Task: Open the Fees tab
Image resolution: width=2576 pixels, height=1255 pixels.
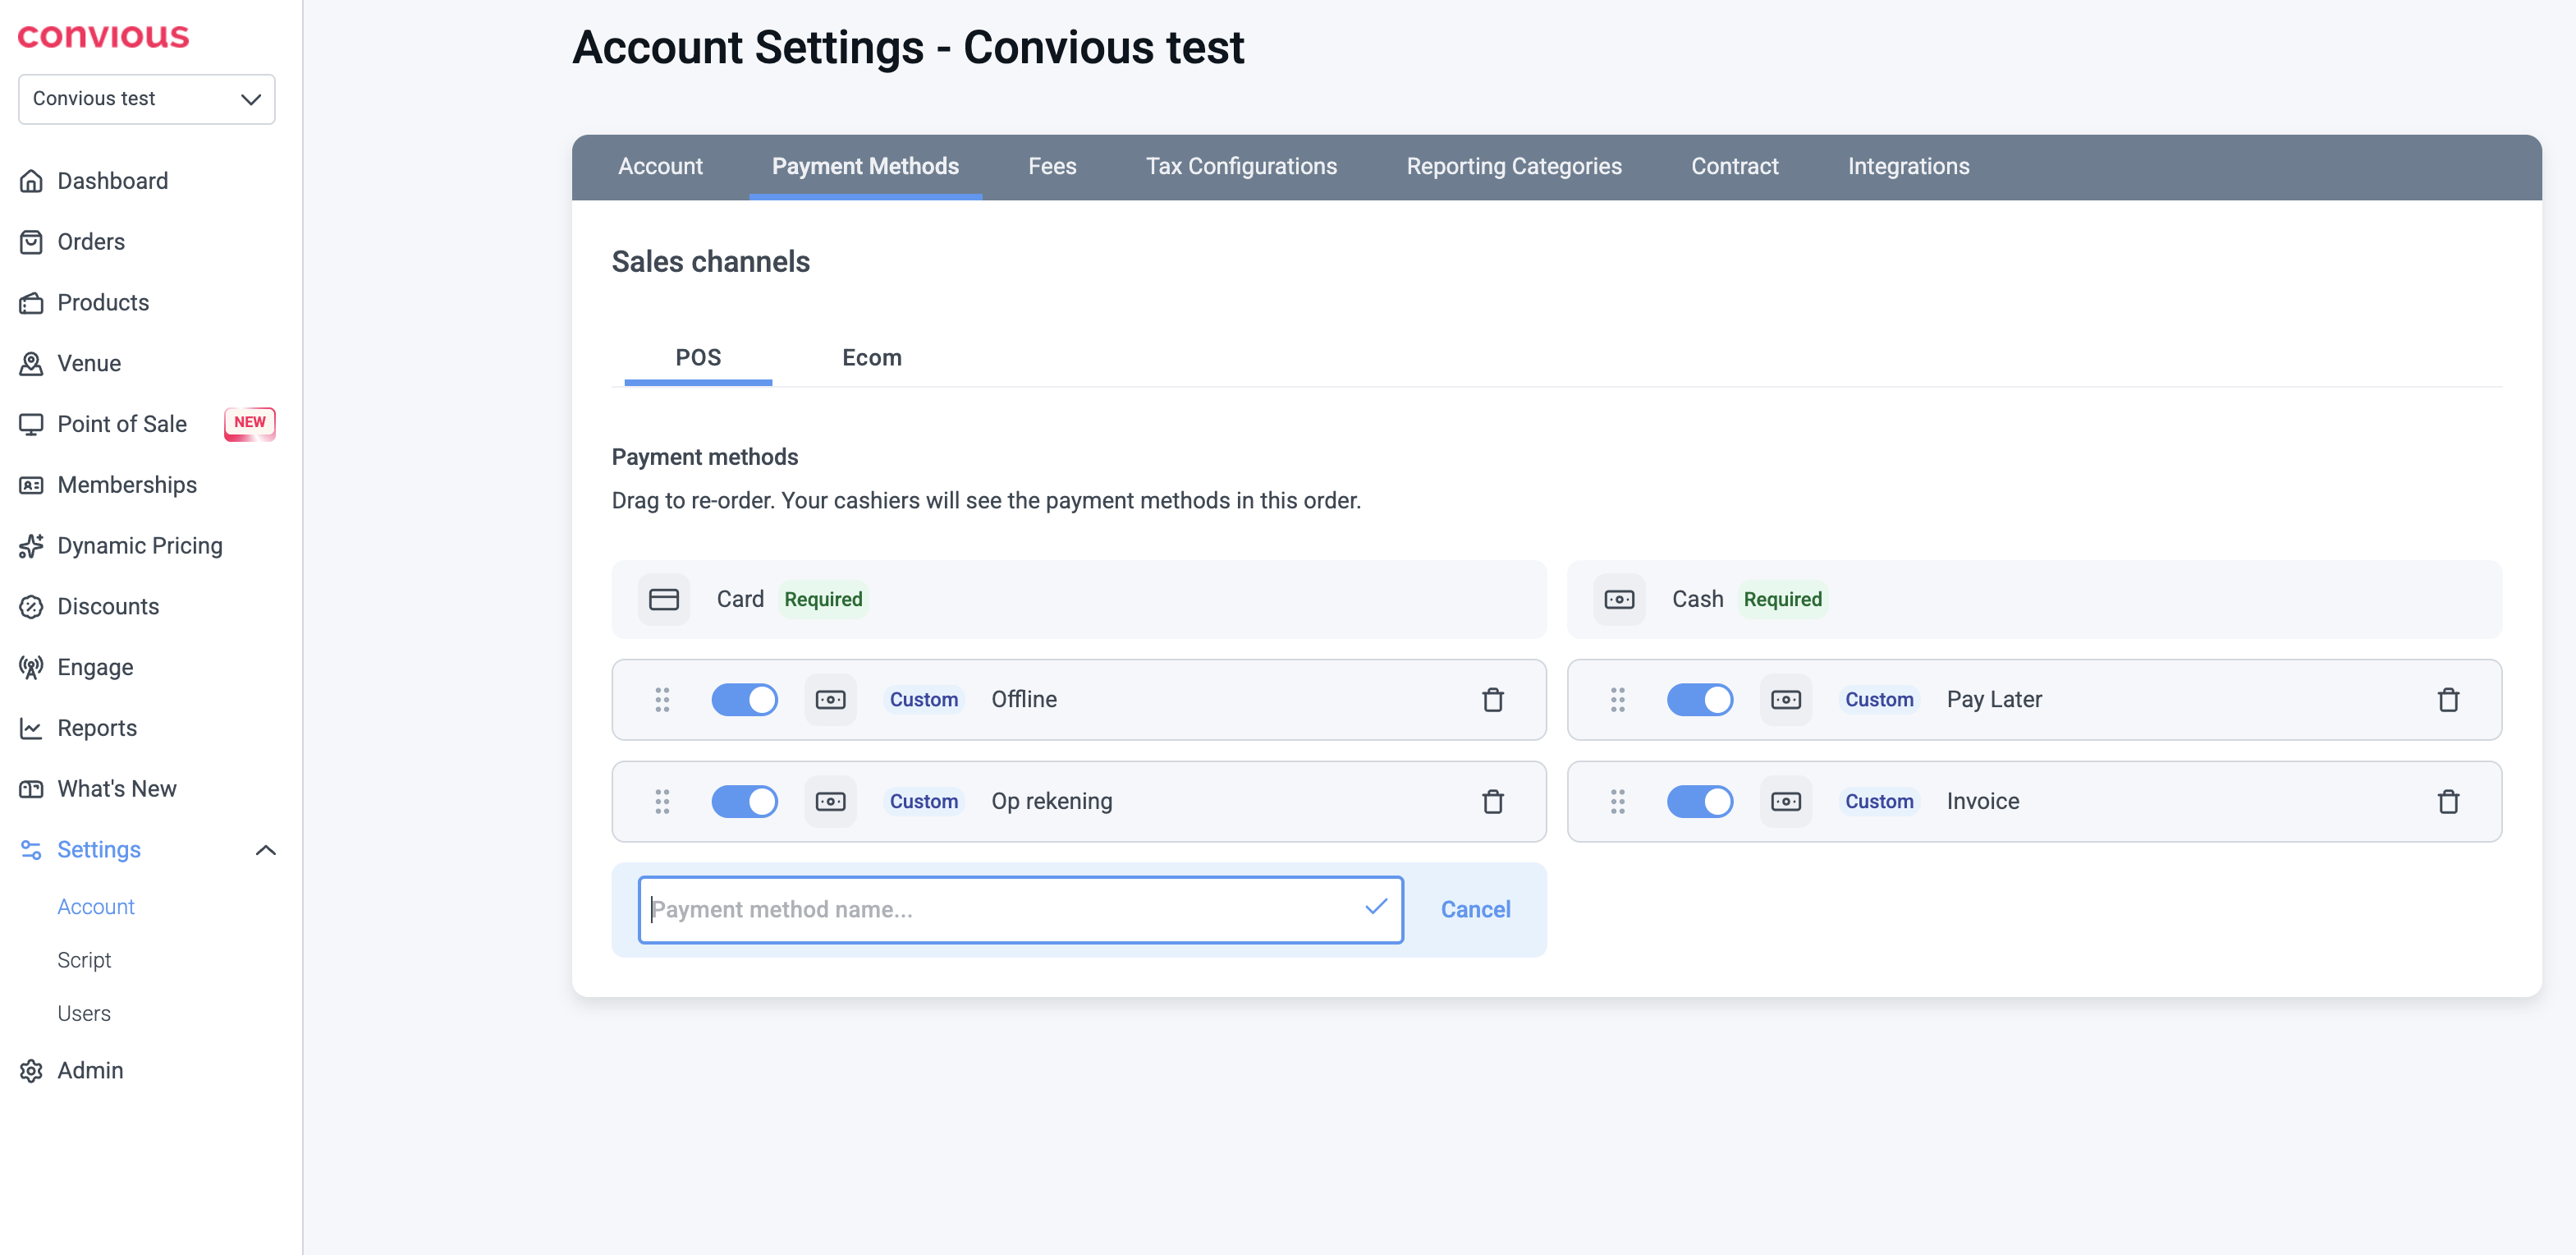Action: [x=1052, y=166]
